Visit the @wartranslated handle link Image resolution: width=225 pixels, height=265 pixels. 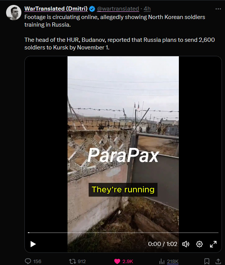[118, 9]
